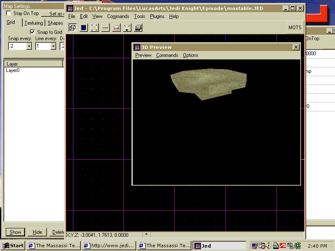This screenshot has width=335, height=251.
Task: Select the Things mode stacked-boxes icon
Action: coord(116,28)
